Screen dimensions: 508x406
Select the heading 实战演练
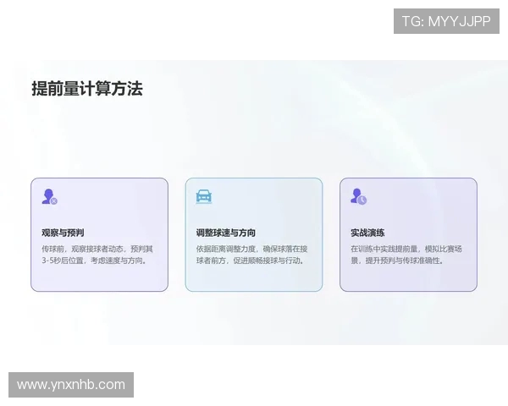pos(367,233)
